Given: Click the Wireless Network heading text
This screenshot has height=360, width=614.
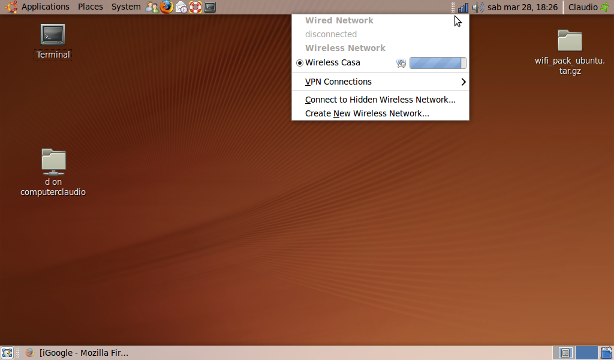Looking at the screenshot, I should coord(345,48).
